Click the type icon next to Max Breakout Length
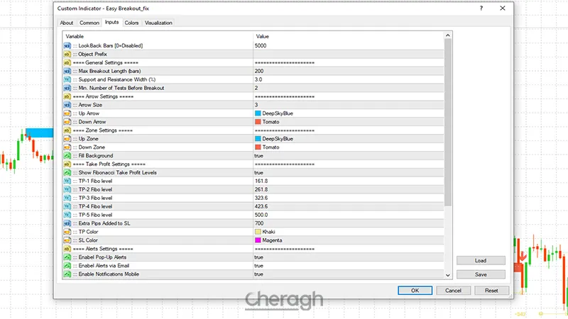The height and width of the screenshot is (319, 568). click(67, 71)
